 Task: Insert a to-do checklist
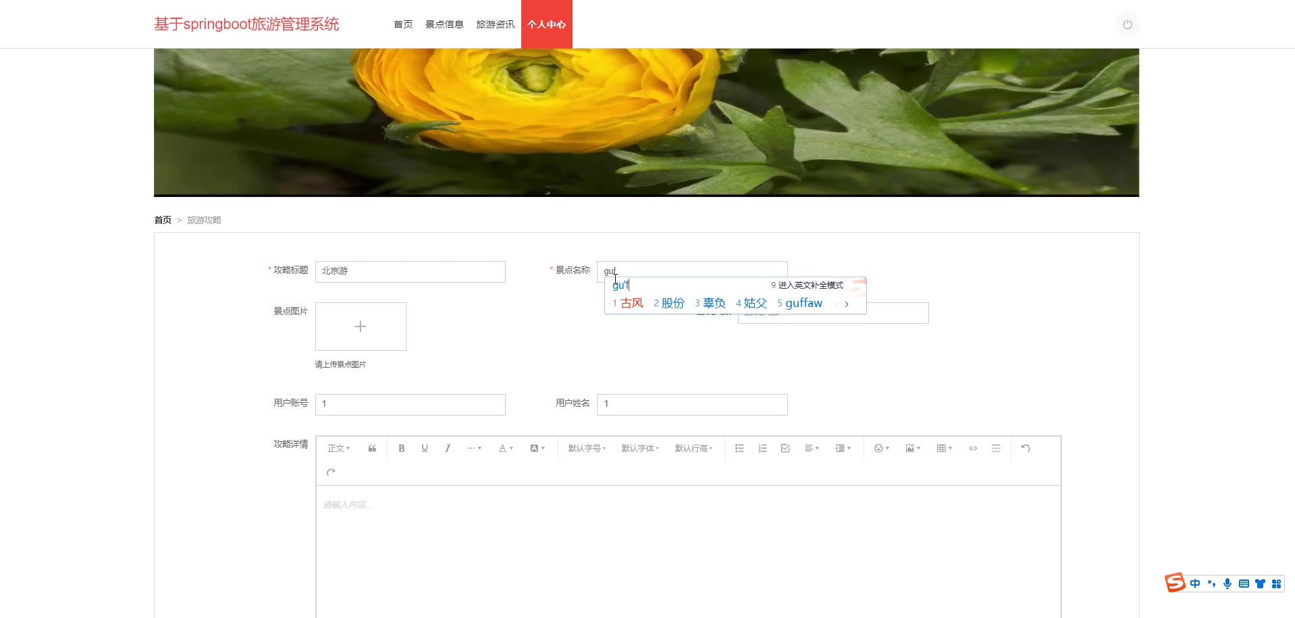pos(785,449)
